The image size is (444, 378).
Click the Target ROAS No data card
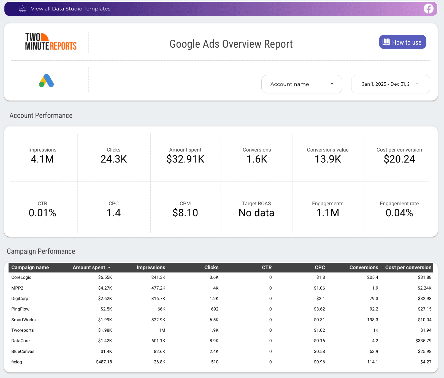[x=256, y=208]
